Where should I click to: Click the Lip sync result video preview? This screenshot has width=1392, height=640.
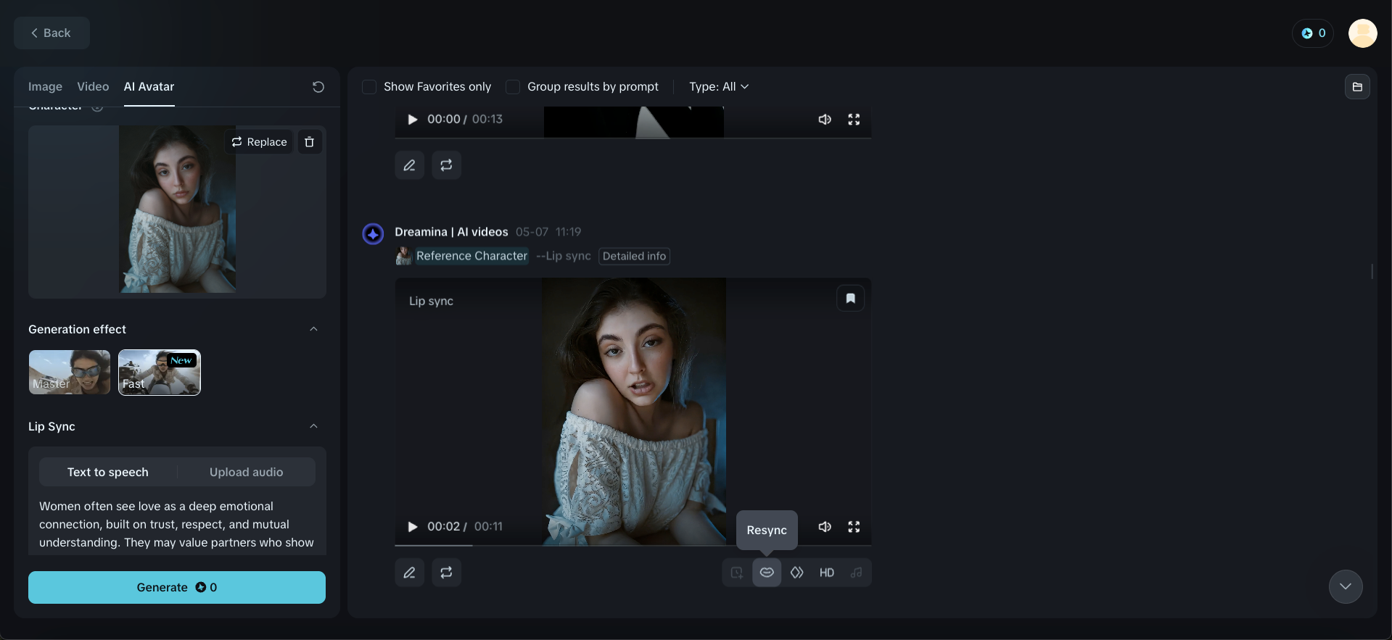[x=633, y=411]
